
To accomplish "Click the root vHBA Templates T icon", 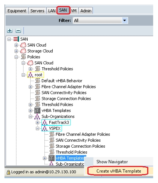I will (37, 110).
